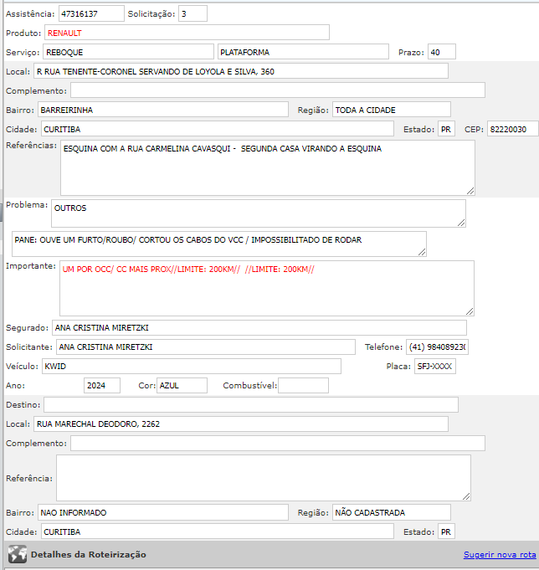
Task: Click the Bairro field showing BARREIRINHA
Action: pos(163,110)
